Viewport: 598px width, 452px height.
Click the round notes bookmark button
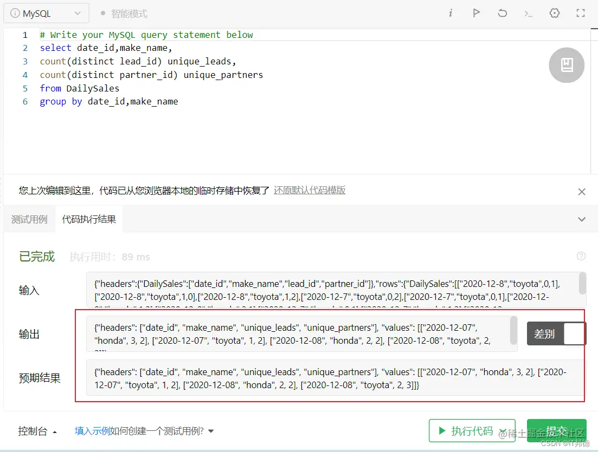click(567, 65)
